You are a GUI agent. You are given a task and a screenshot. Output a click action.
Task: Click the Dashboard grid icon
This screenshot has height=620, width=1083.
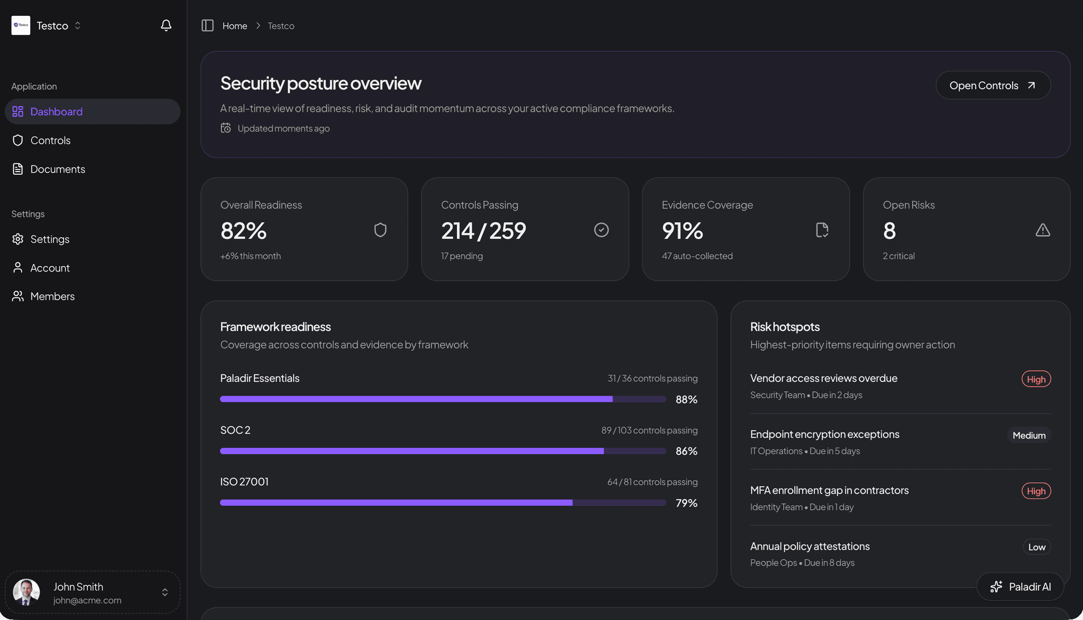coord(18,111)
